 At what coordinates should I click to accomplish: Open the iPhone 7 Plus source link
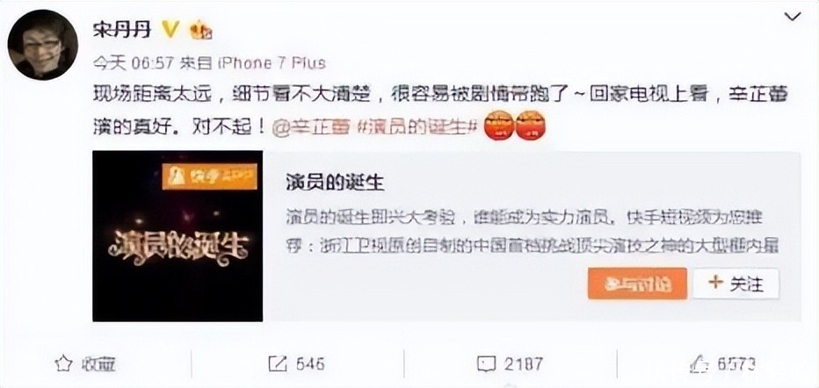coord(271,63)
